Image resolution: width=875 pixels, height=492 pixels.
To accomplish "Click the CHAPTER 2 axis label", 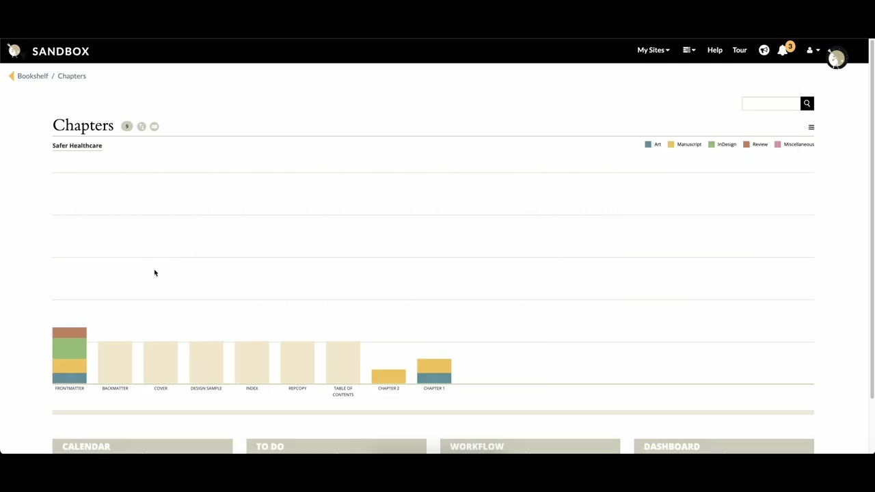I will (x=388, y=388).
